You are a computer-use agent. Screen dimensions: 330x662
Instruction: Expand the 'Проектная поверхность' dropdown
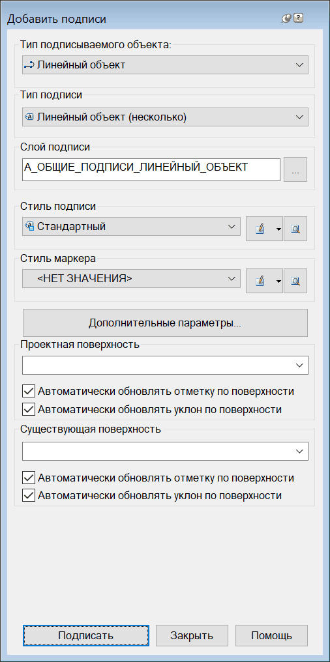point(165,365)
